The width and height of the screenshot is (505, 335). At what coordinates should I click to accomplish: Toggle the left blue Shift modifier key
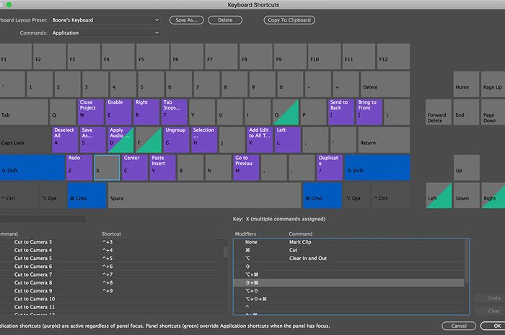(x=31, y=167)
